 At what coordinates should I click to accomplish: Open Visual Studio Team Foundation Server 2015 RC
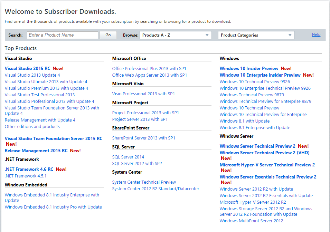pyautogui.click(x=54, y=138)
